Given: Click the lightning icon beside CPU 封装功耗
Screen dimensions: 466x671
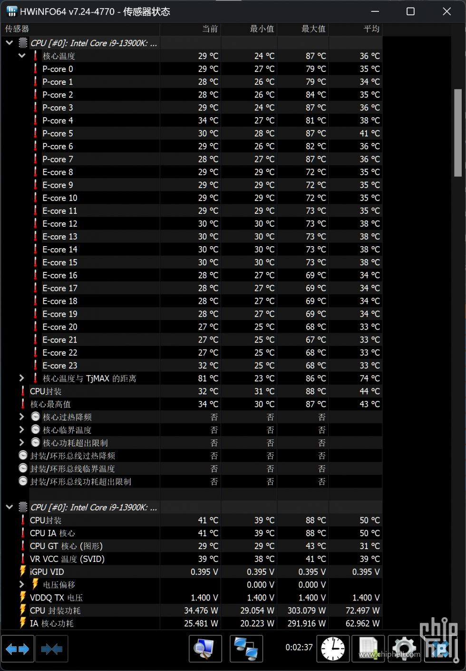Looking at the screenshot, I should [x=23, y=610].
